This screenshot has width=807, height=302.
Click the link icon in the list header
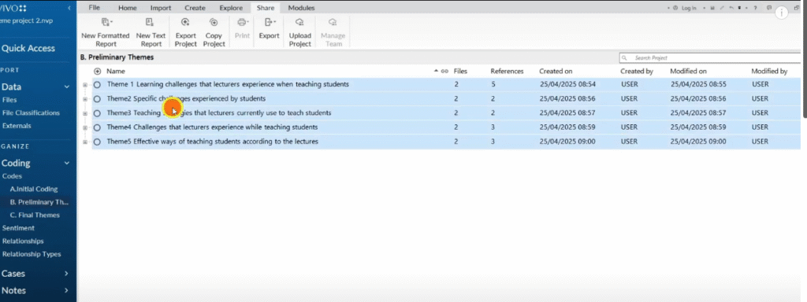[x=444, y=72]
